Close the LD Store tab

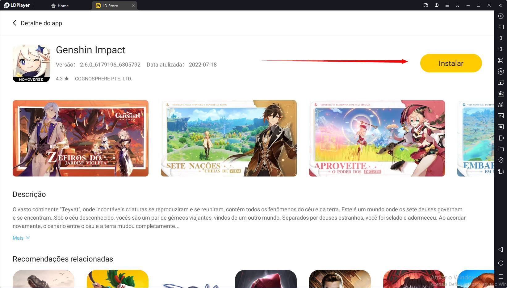(x=133, y=6)
